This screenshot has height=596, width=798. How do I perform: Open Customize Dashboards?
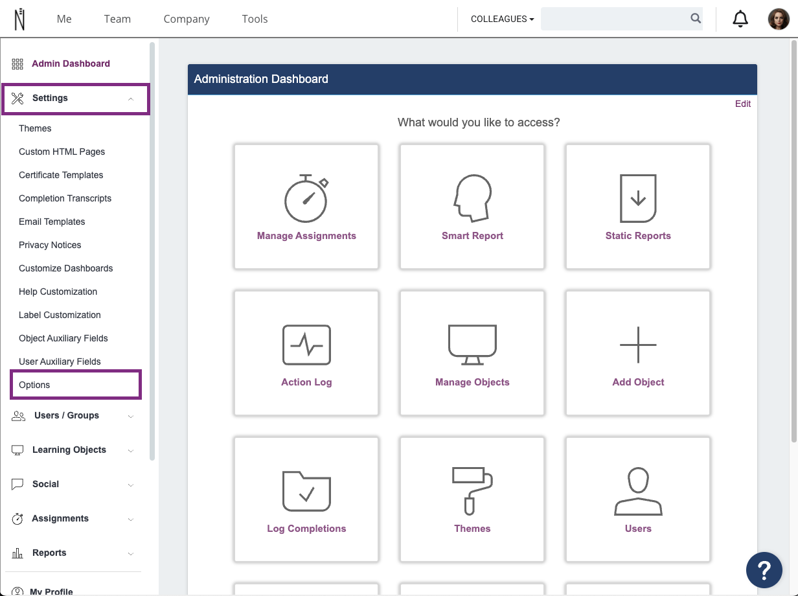click(65, 268)
